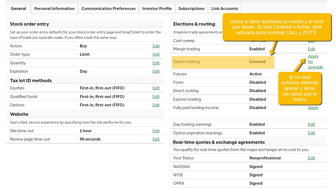Click the General tab
This screenshot has height=189, width=336.
[x=18, y=9]
